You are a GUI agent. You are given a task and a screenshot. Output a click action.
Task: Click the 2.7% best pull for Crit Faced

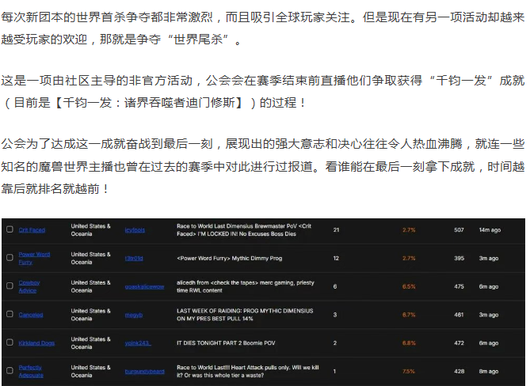[x=409, y=230]
